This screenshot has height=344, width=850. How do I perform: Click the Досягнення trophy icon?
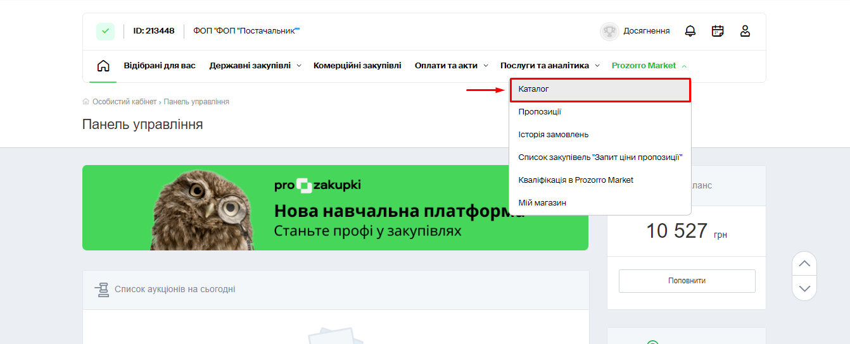point(609,31)
